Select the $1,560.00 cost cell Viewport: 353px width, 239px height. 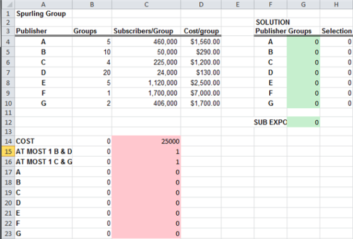coord(201,42)
